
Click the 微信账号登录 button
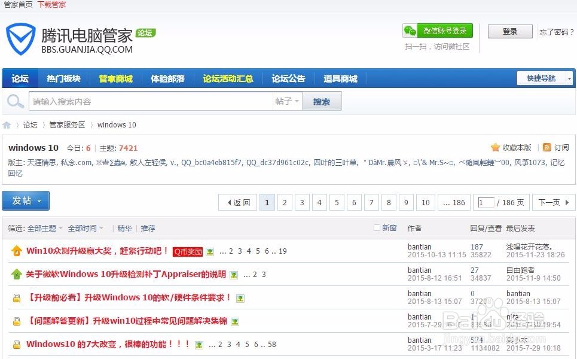tap(438, 31)
